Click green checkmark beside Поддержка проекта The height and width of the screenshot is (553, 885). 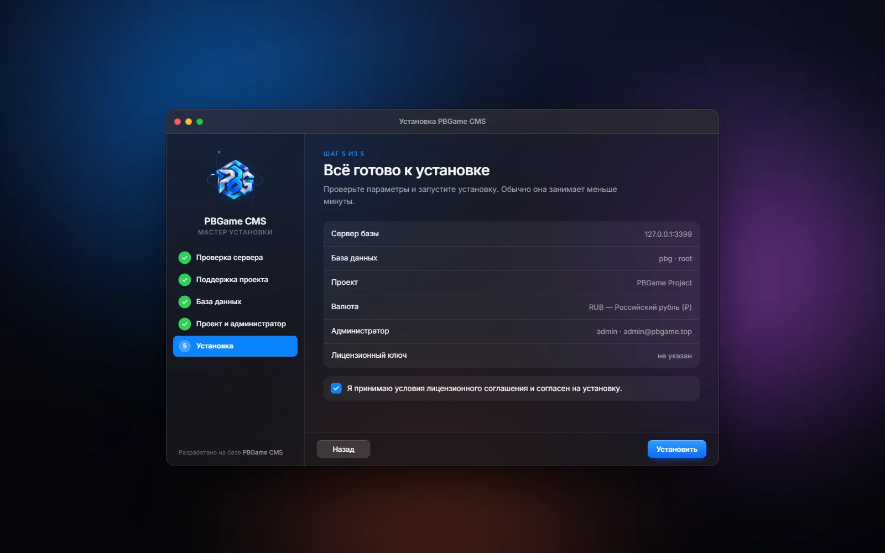(x=185, y=280)
